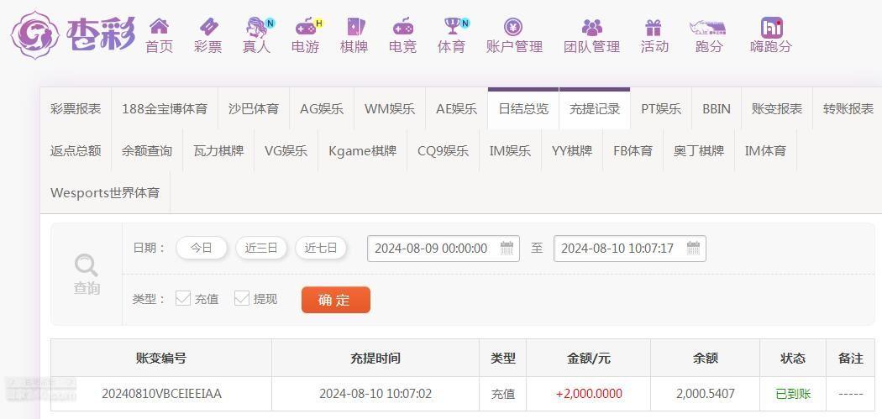
Task: Toggle the 充值 checkbox
Action: click(183, 298)
